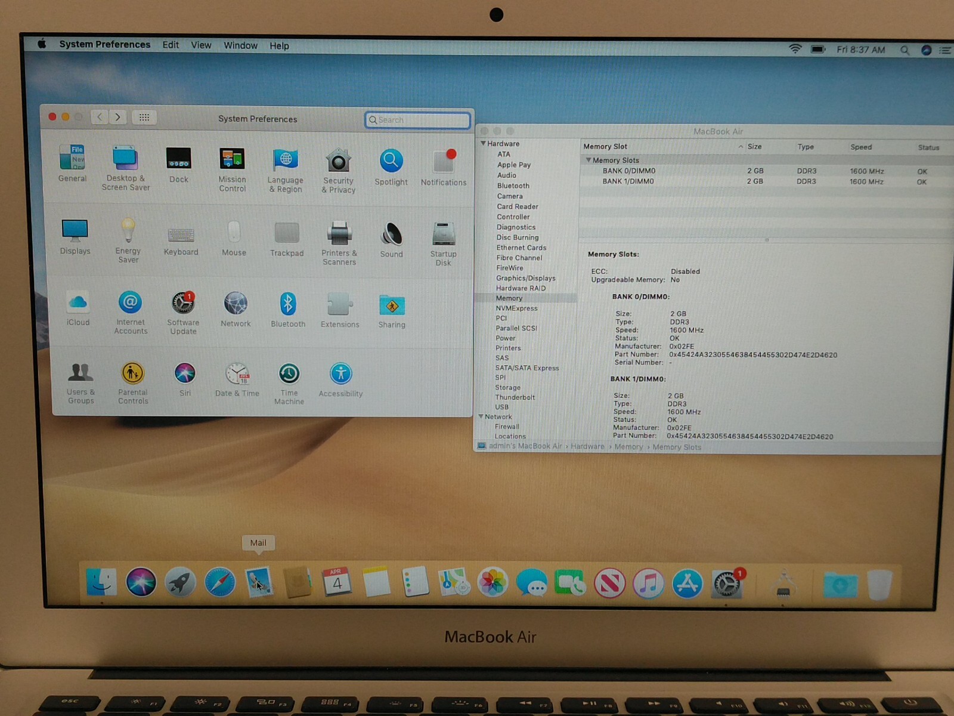Image resolution: width=954 pixels, height=716 pixels.
Task: Open the Edit menu
Action: coord(171,45)
